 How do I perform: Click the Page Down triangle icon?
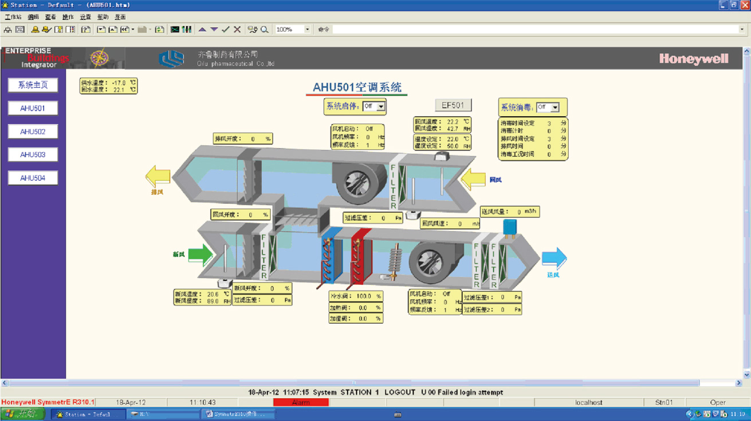pyautogui.click(x=214, y=29)
